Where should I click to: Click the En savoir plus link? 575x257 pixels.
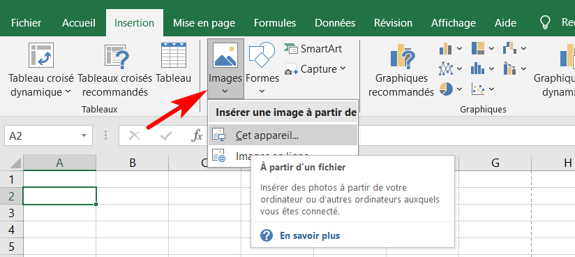pyautogui.click(x=310, y=236)
